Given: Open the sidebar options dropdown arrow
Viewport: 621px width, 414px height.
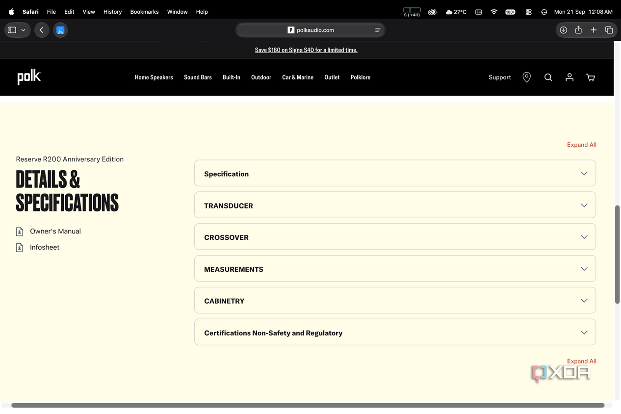Looking at the screenshot, I should (x=23, y=30).
